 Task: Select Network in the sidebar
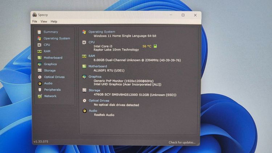(x=50, y=96)
